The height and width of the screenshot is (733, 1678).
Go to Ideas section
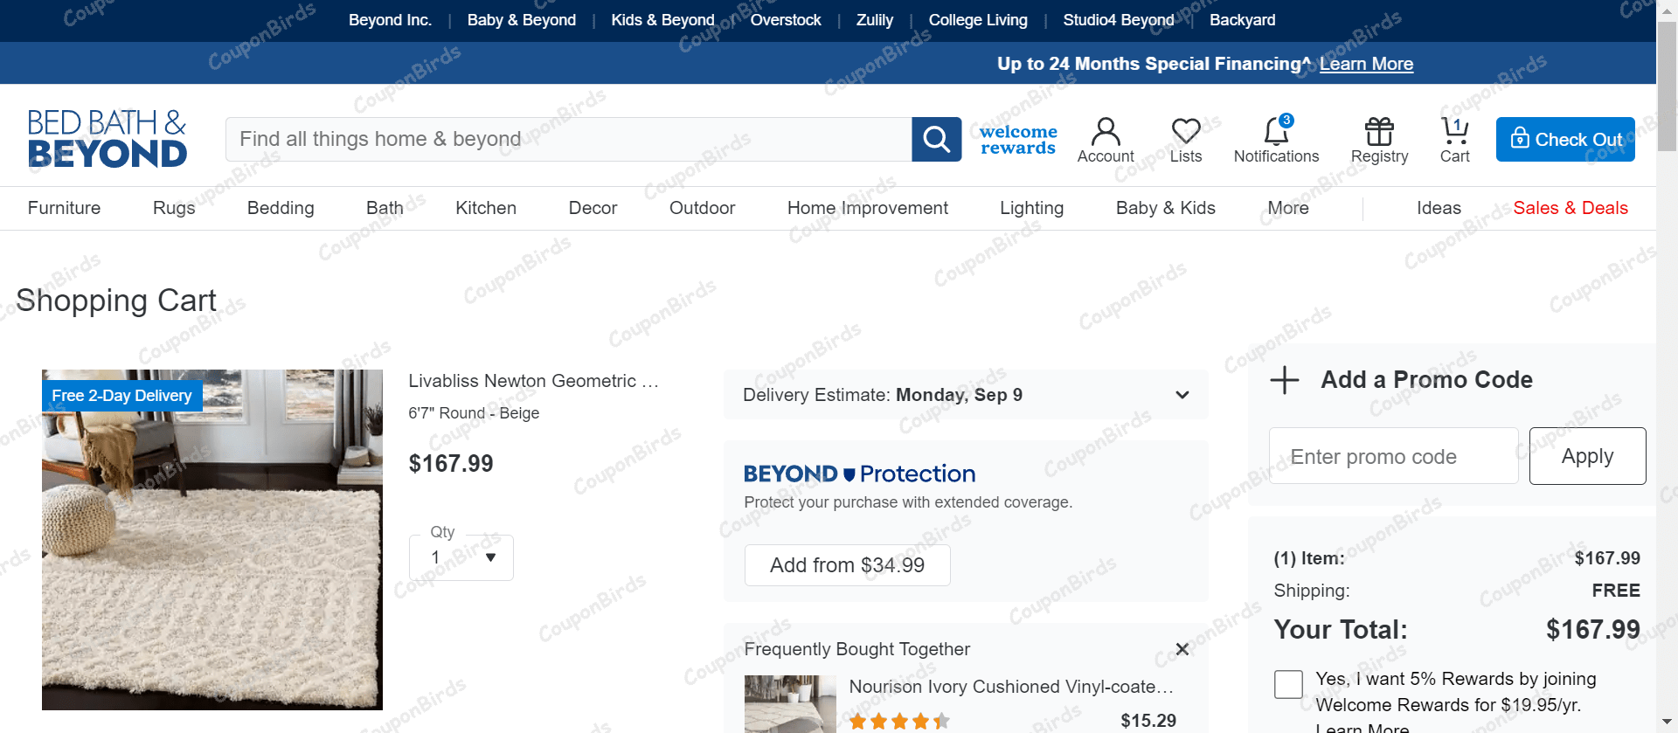[x=1439, y=208]
